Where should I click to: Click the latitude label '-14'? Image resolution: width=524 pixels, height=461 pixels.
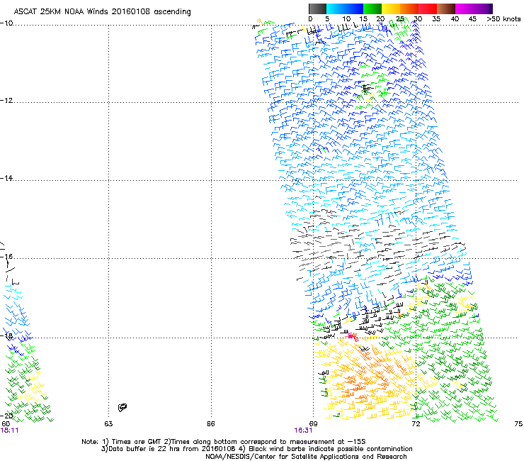6,179
